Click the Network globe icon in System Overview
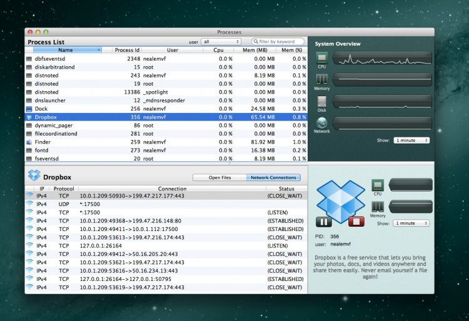 pos(321,122)
